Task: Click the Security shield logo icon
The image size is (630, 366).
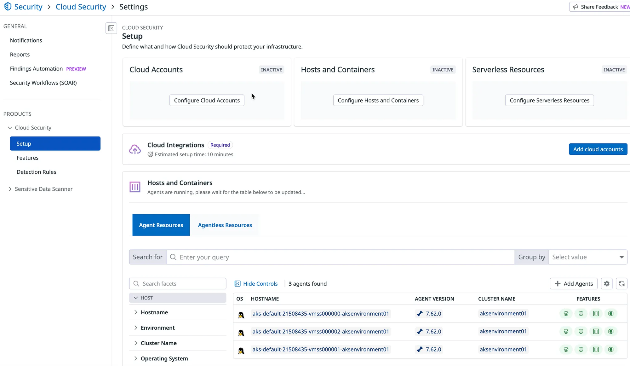Action: pyautogui.click(x=8, y=7)
